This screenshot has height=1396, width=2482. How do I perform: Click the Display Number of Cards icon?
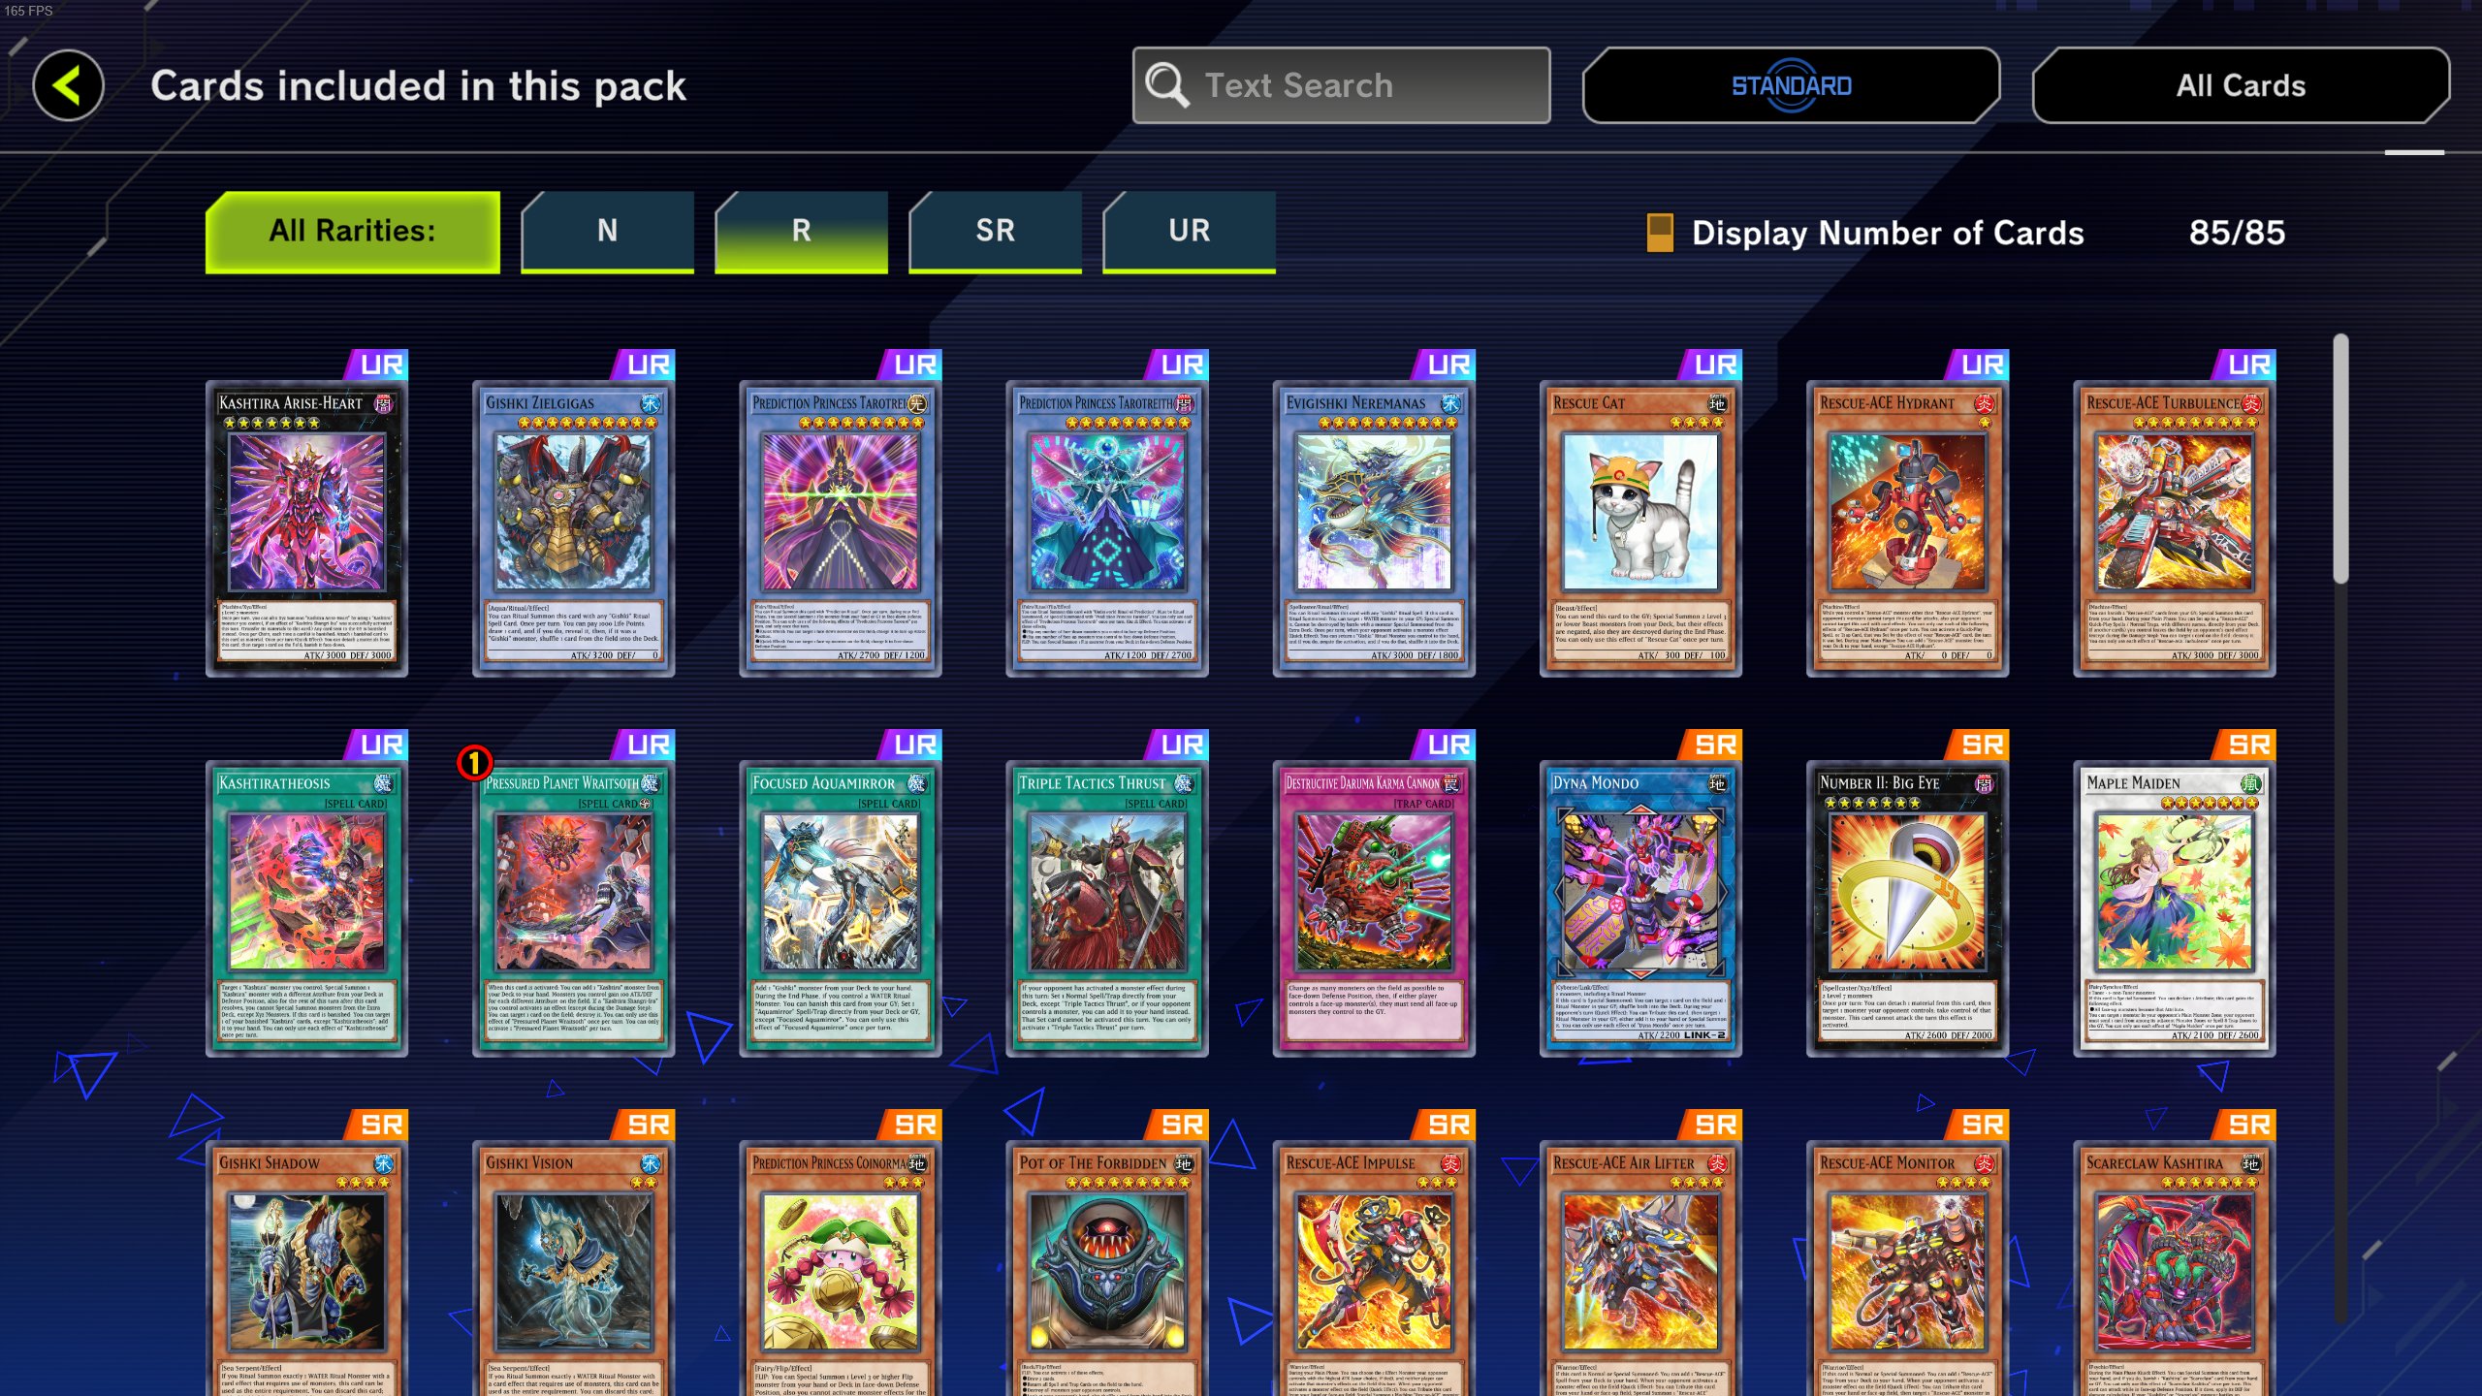click(x=1660, y=233)
